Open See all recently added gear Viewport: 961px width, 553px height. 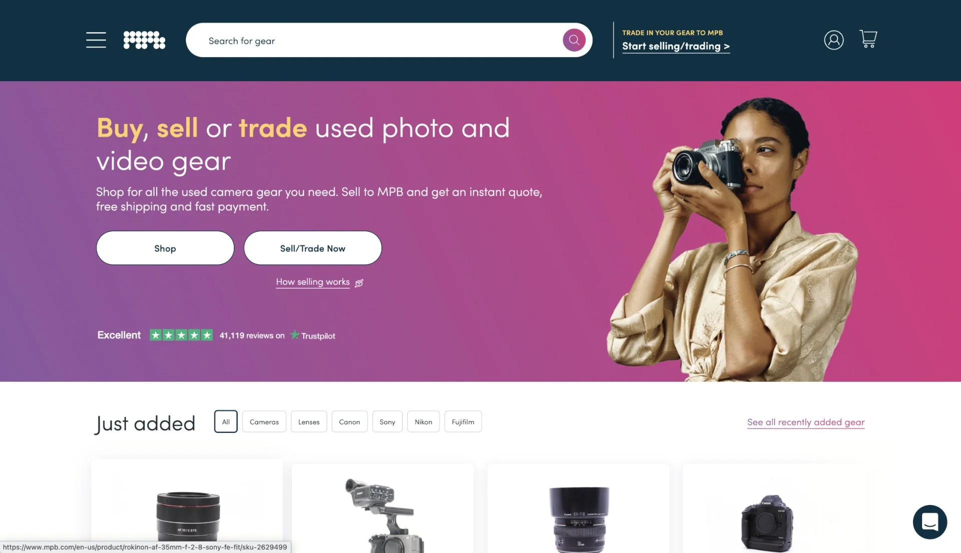pos(806,422)
